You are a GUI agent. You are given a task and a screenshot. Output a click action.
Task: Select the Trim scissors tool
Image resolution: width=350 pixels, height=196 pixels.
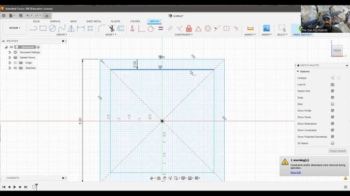pos(112,28)
